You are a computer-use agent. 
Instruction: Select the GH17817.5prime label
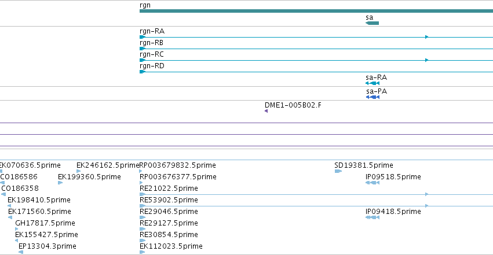[x=45, y=223]
